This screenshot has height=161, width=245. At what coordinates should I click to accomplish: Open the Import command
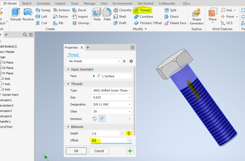[x=80, y=17]
